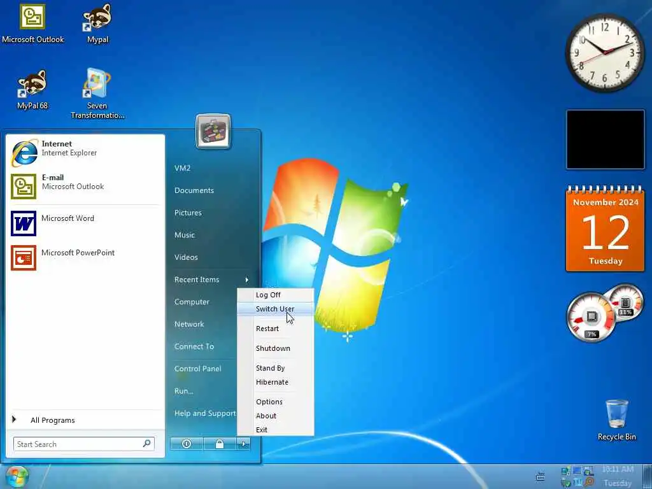Expand All Programs list

tap(52, 420)
